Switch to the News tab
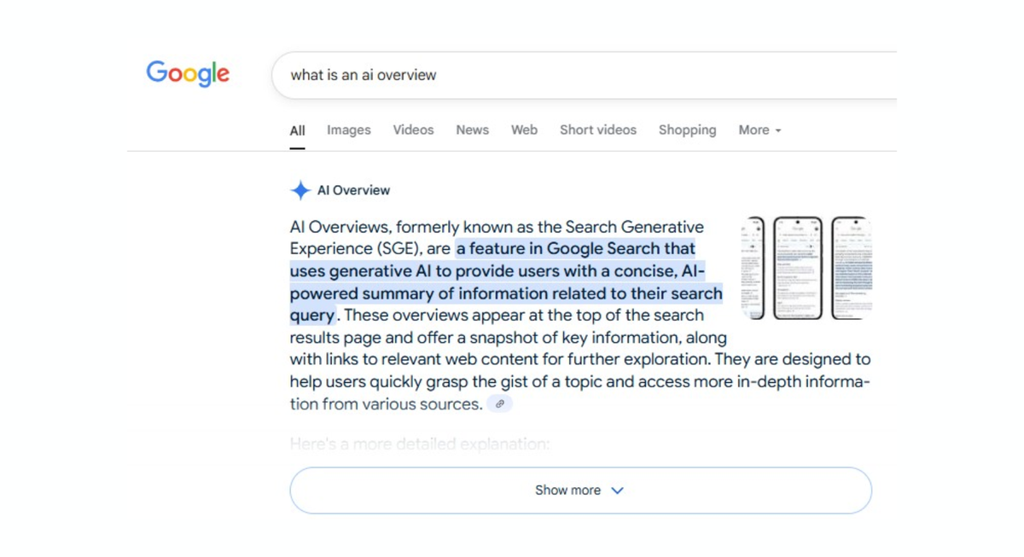1024x557 pixels. (472, 130)
